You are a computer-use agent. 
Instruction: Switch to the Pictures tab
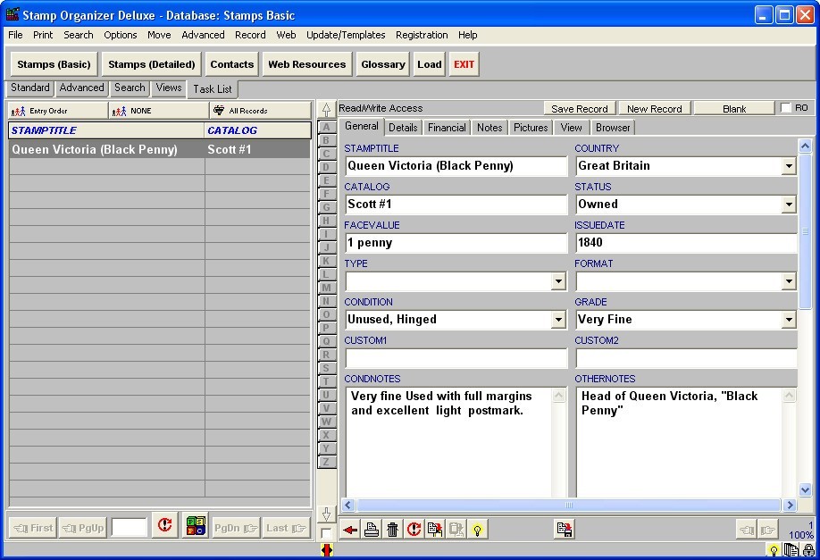click(x=531, y=128)
